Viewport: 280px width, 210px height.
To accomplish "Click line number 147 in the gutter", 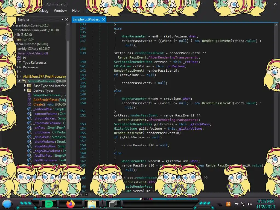I will pos(83,91).
